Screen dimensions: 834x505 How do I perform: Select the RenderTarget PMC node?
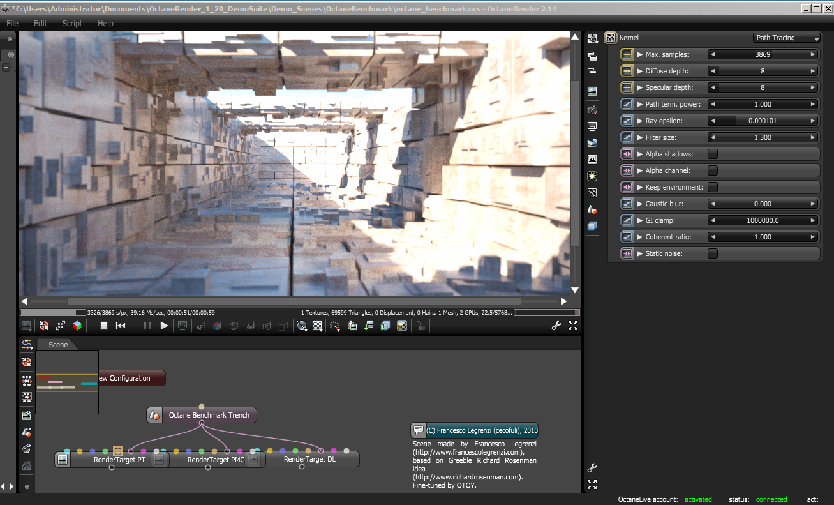point(207,459)
